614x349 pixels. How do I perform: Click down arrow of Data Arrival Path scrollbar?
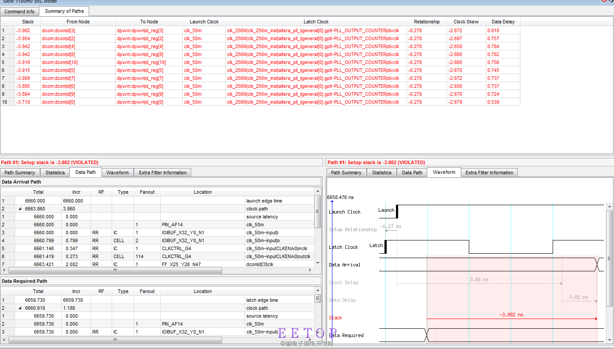point(318,263)
